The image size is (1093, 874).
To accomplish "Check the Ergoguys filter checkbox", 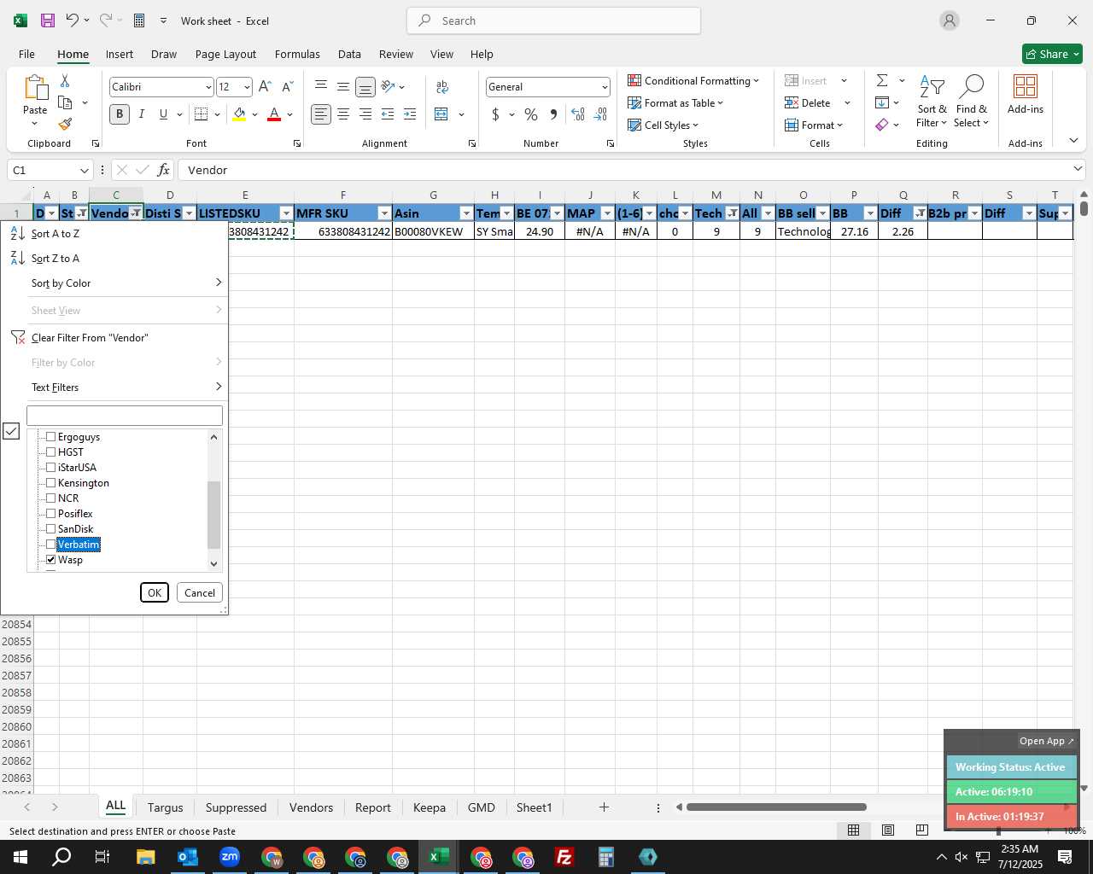I will click(x=50, y=437).
